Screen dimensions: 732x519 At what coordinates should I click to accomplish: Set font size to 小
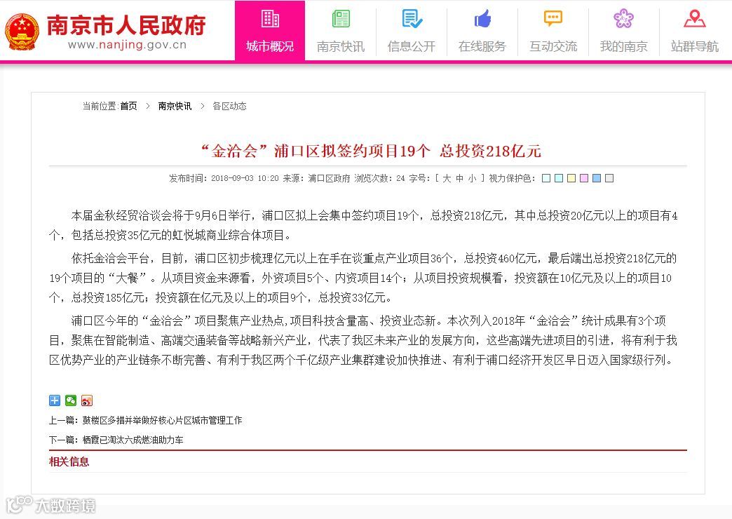pos(472,178)
